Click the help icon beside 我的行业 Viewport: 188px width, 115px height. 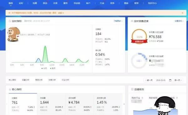click(142, 98)
